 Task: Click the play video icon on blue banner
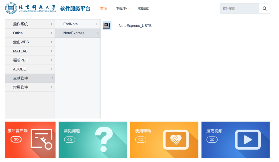point(248,140)
